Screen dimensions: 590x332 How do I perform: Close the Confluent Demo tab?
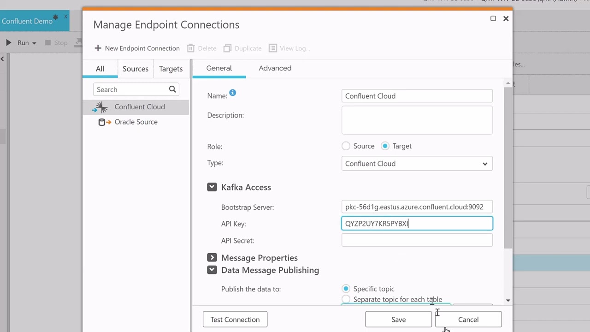pyautogui.click(x=65, y=17)
